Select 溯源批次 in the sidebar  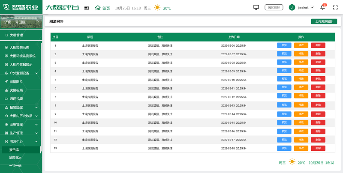point(15,158)
